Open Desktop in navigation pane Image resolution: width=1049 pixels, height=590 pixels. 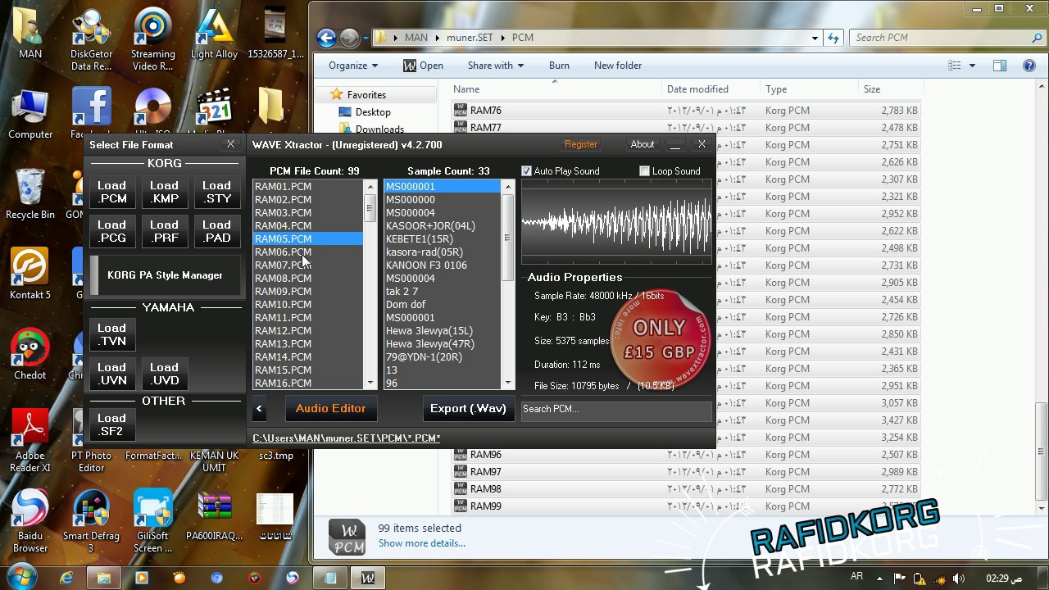coord(373,112)
